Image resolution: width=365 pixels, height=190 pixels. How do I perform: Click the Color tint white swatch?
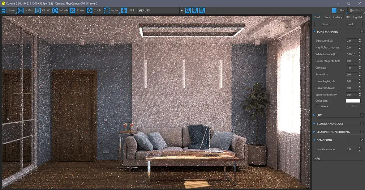coord(353,101)
